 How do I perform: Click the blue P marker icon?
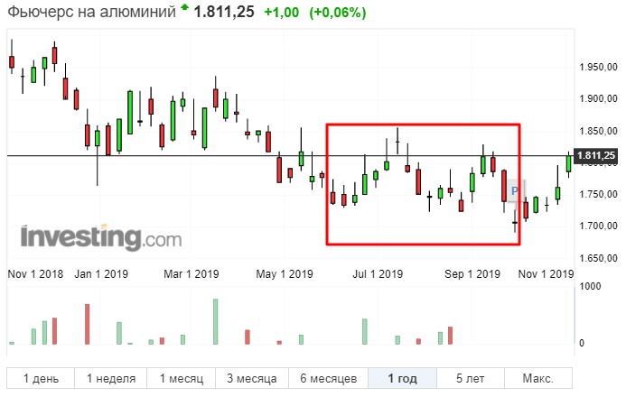click(x=515, y=191)
